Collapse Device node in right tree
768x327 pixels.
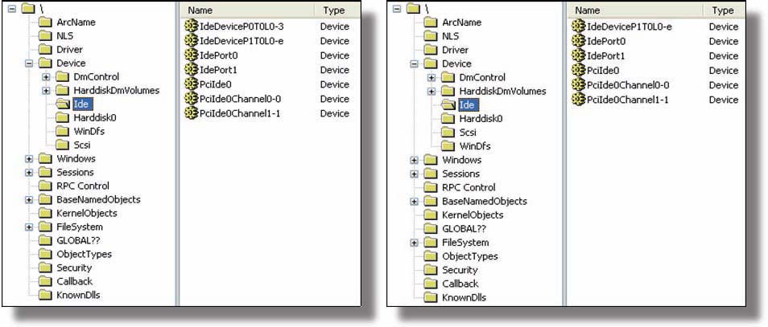415,63
